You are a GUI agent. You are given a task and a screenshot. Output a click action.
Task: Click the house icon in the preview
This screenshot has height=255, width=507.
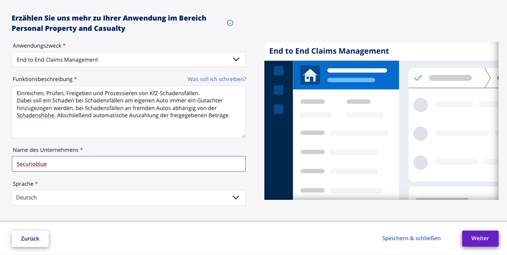point(310,75)
